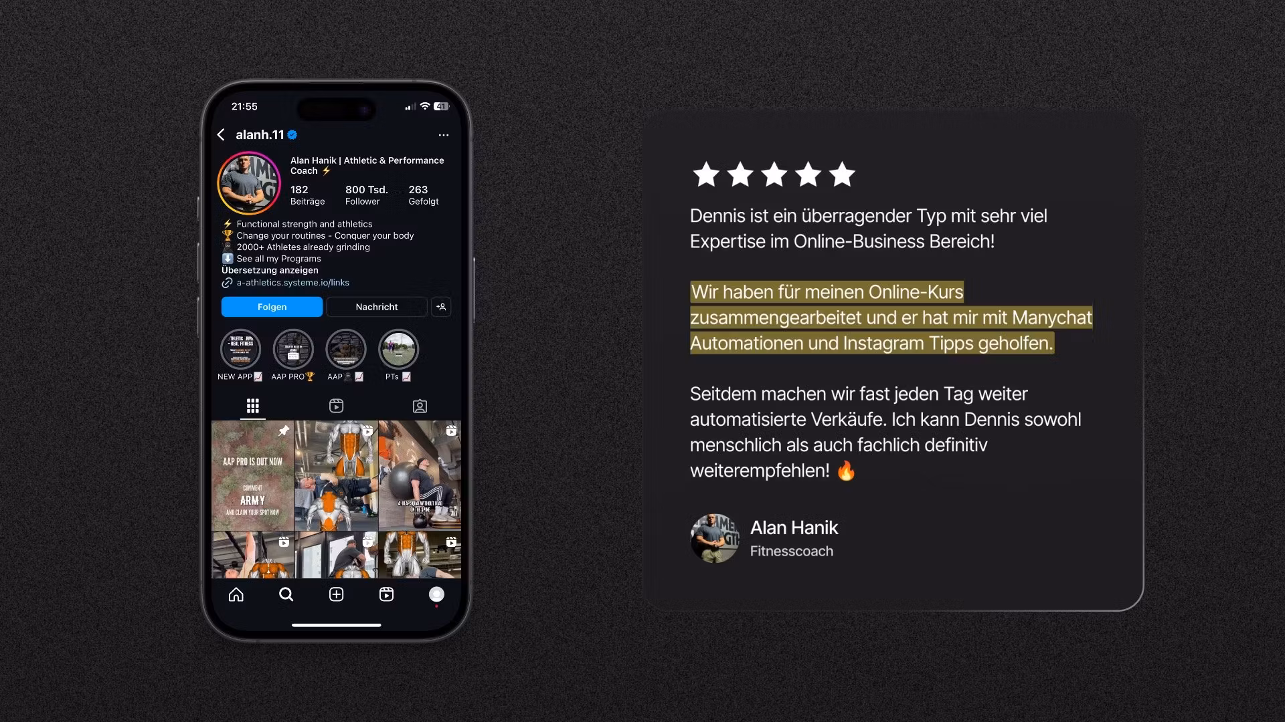Image resolution: width=1285 pixels, height=722 pixels.
Task: Click Übersetzung anzeigen under the bio
Action: coord(270,270)
